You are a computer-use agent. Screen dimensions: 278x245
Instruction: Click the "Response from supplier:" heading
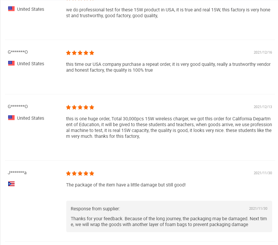pyautogui.click(x=95, y=209)
